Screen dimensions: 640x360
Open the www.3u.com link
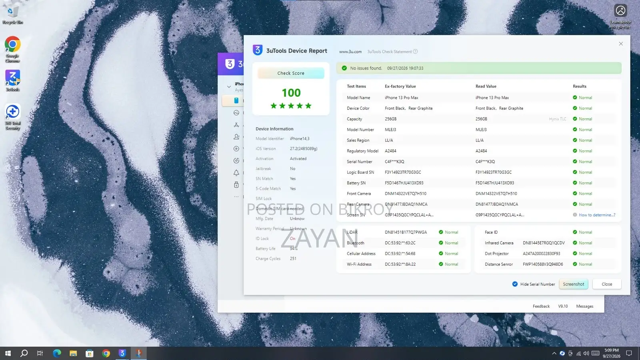(x=350, y=52)
